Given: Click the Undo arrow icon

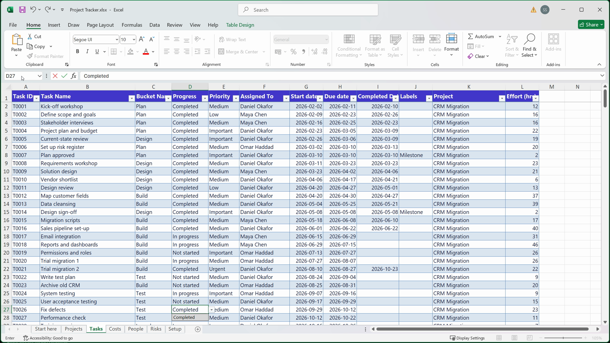Looking at the screenshot, I should pyautogui.click(x=33, y=10).
